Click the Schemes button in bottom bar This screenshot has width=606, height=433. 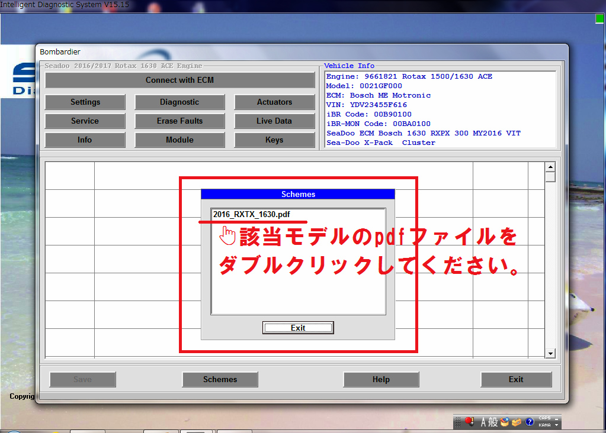[x=220, y=380]
